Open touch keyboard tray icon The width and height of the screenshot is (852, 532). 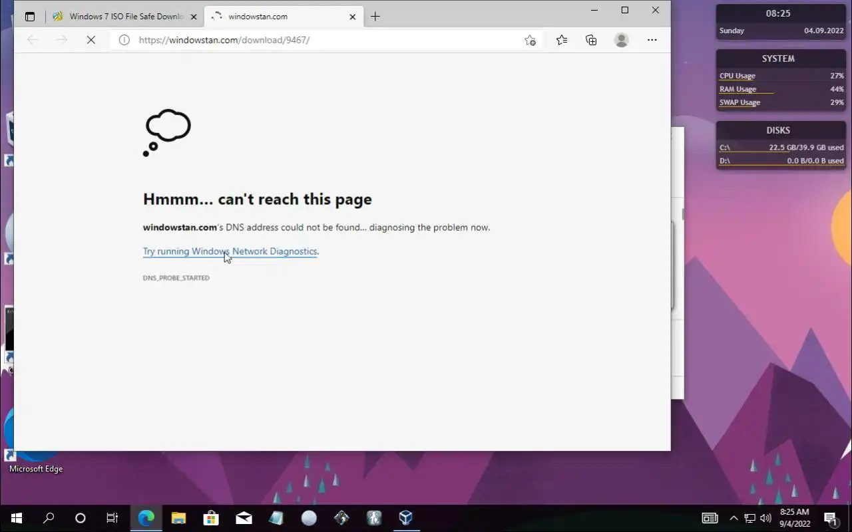[710, 518]
